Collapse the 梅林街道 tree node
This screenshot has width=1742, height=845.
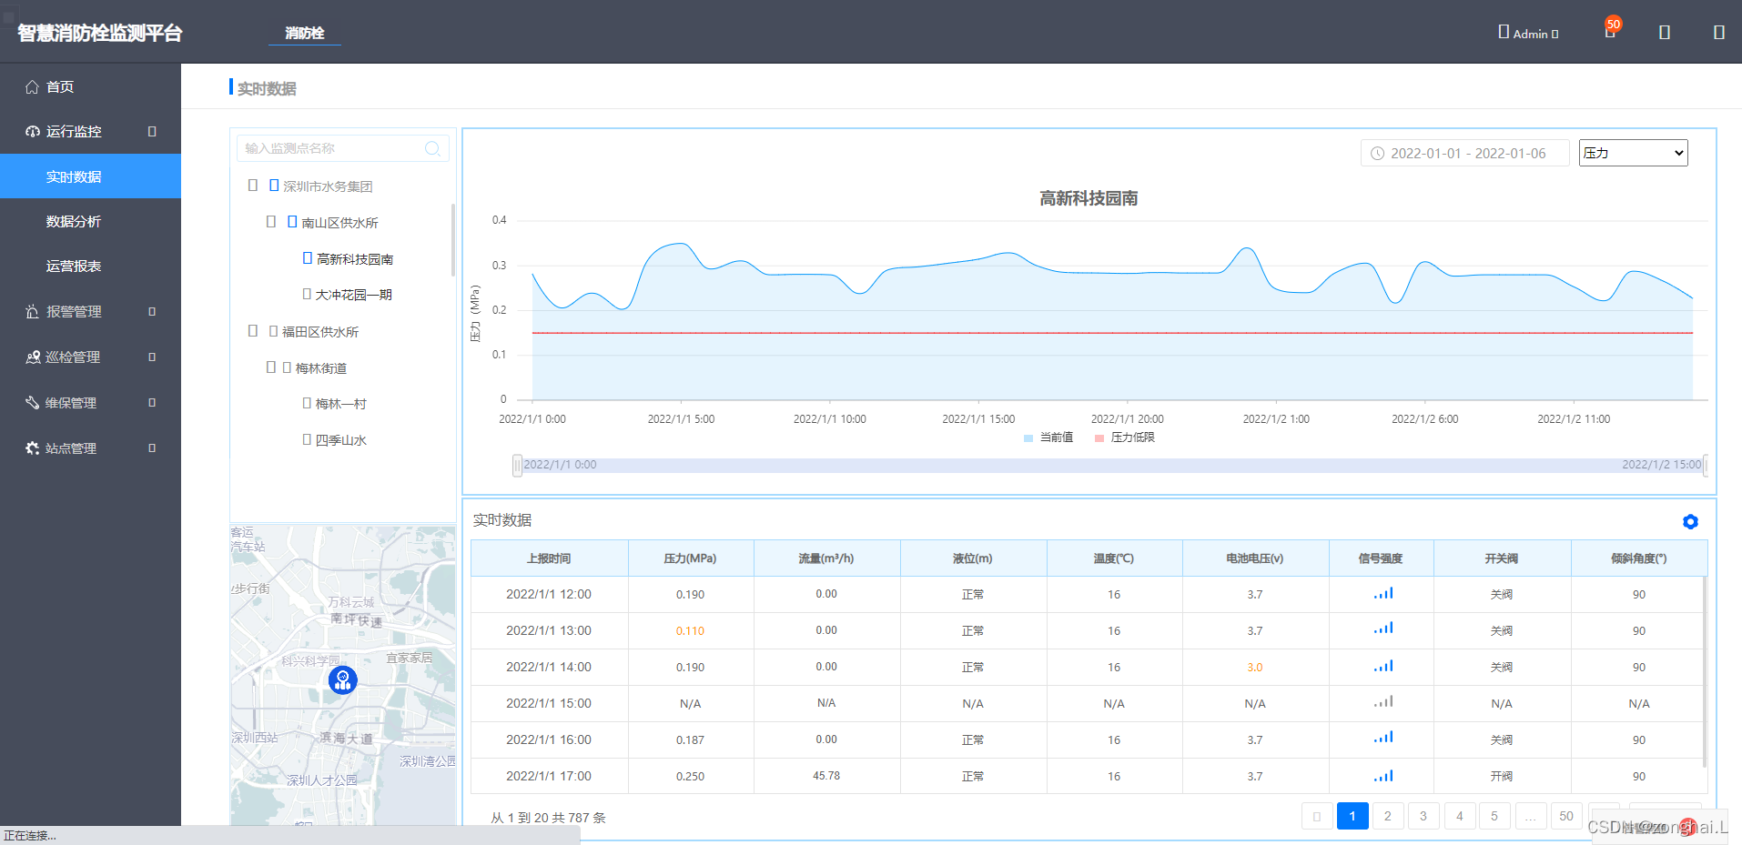[271, 367]
